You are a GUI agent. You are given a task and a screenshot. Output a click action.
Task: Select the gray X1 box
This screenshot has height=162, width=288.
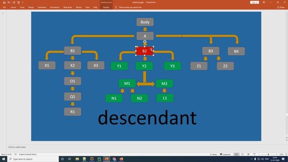47,65
